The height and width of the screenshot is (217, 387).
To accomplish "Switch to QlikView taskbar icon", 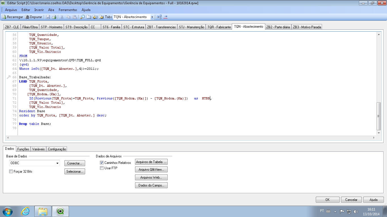I will (60, 211).
